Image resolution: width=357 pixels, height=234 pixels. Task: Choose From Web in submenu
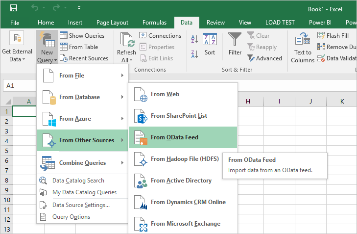tap(183, 94)
